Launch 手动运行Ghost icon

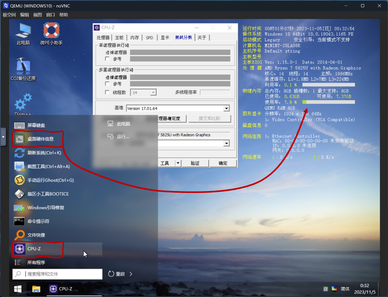pyautogui.click(x=19, y=180)
